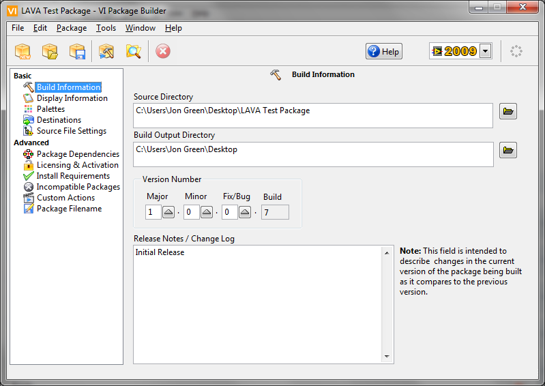Click the green checkmark Install Requirements icon
The height and width of the screenshot is (386, 545).
point(29,176)
